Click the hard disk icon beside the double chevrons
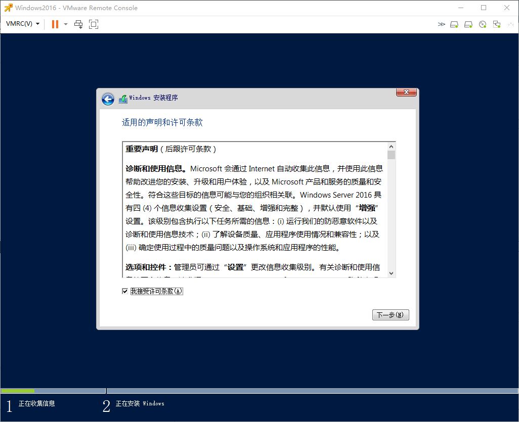 [454, 24]
